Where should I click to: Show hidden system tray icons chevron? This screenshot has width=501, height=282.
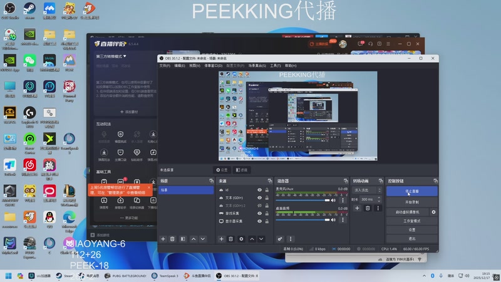pos(424,276)
